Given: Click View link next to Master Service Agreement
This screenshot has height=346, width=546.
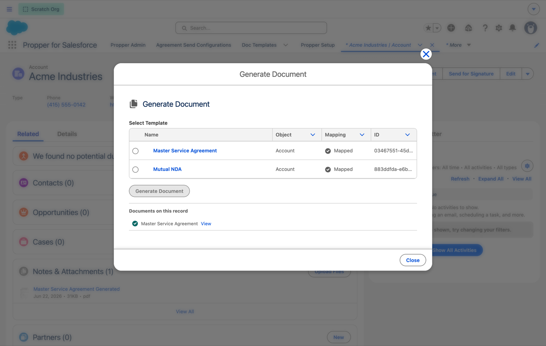Looking at the screenshot, I should (x=206, y=224).
